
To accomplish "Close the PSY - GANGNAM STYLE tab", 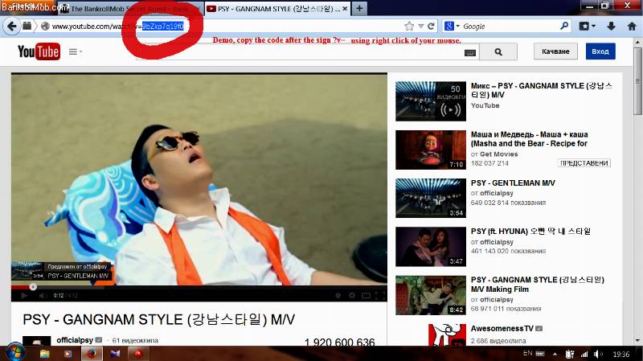I will 345,8.
